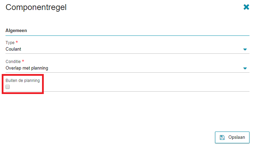The width and height of the screenshot is (255, 146).
Task: Select the Coulant value in Type field
Action: pyautogui.click(x=13, y=49)
